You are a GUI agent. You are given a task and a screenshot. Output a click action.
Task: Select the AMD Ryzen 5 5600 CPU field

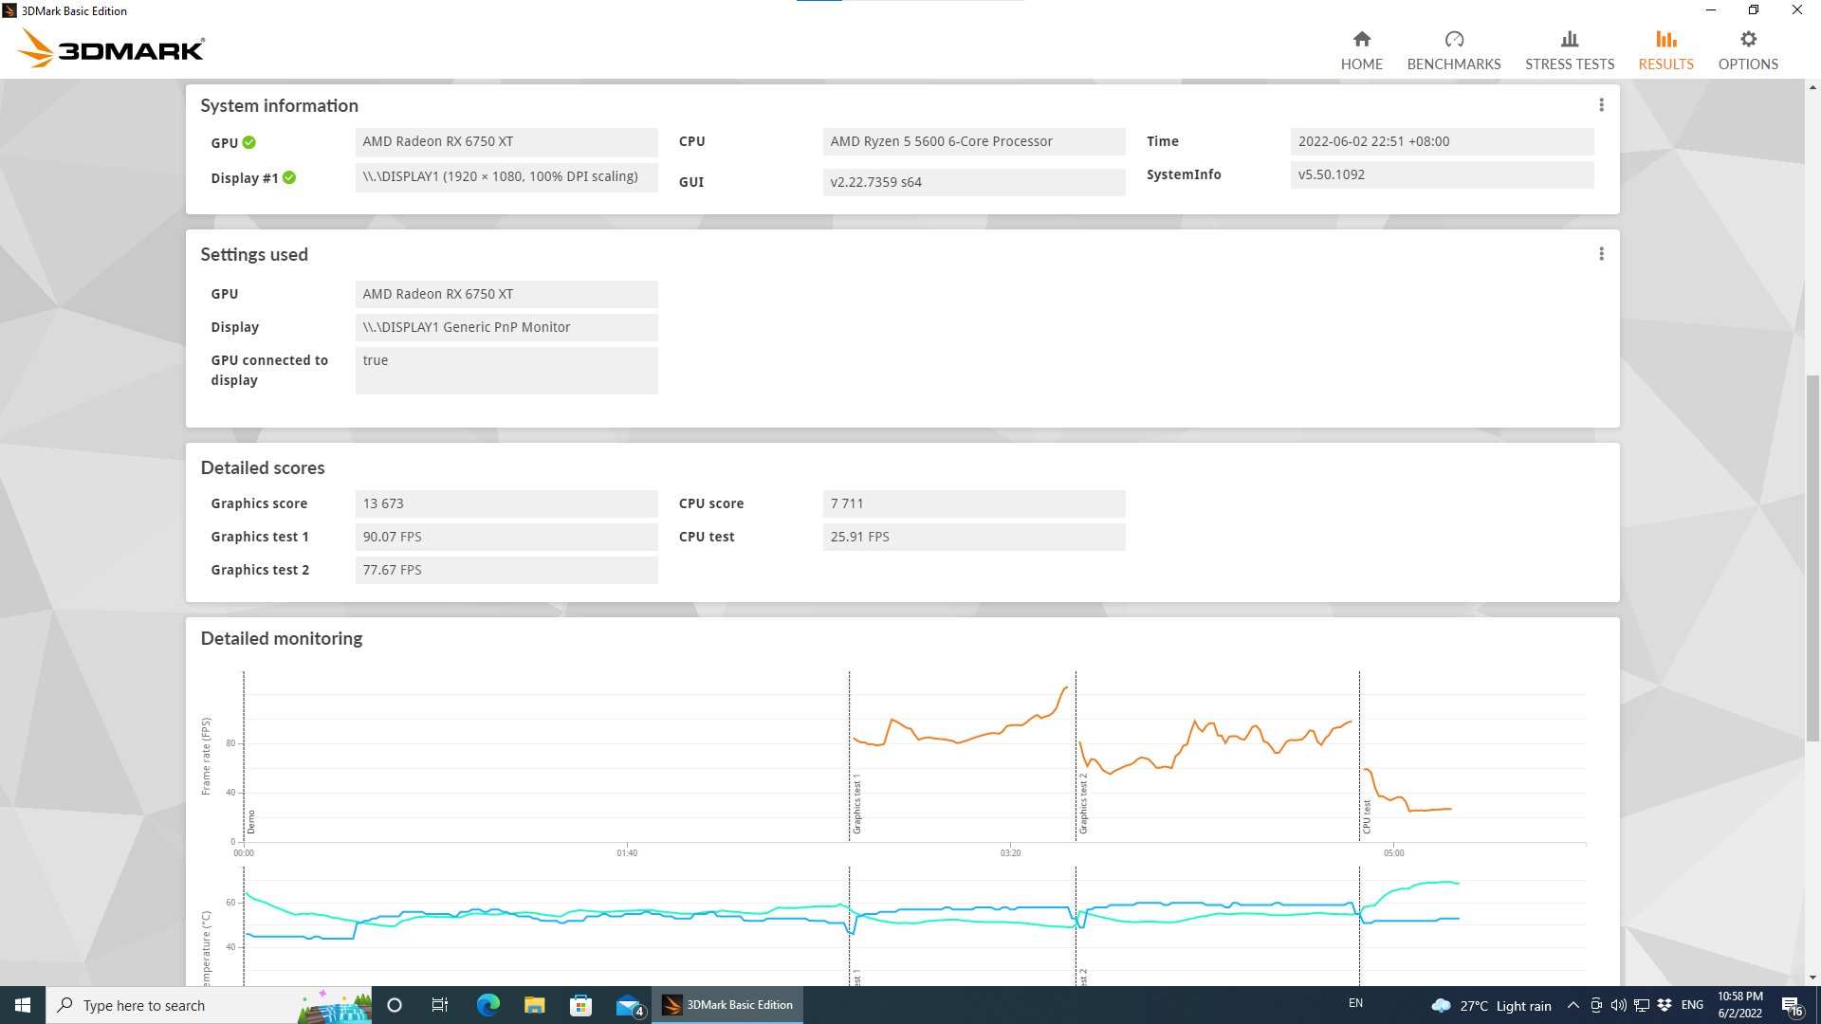tap(974, 141)
